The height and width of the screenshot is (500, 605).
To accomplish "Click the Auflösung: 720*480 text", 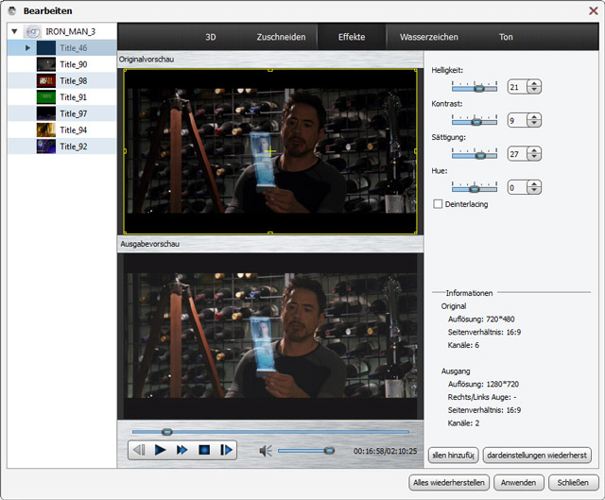I will pos(481,319).
